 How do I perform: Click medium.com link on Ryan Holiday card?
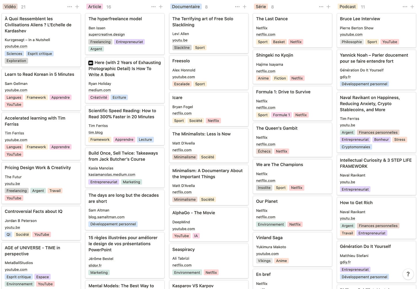click(x=100, y=90)
